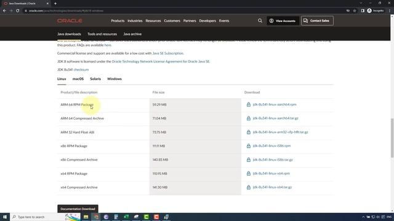394x221 pixels.
Task: Open the Events menu
Action: [224, 21]
